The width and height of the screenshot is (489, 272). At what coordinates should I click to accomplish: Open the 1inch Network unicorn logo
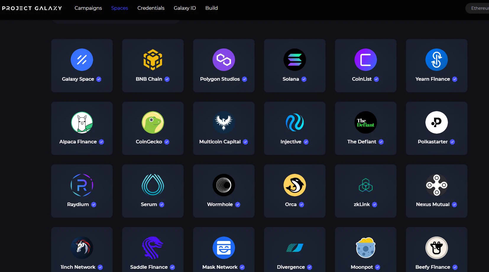coord(82,248)
